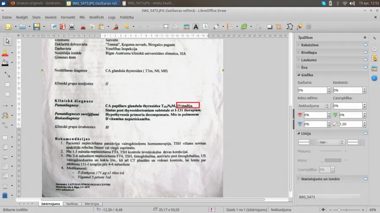Click the fit slide to window icon

(323, 210)
